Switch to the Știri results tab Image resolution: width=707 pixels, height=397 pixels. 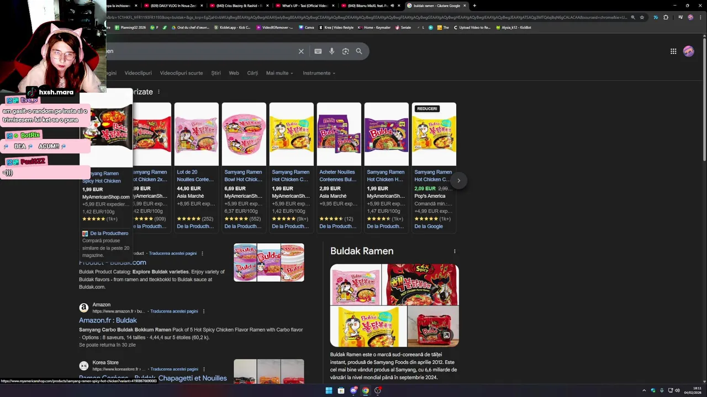coord(216,73)
